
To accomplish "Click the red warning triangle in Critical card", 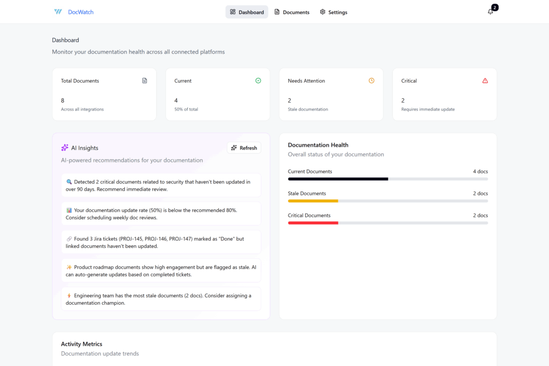I will [x=485, y=80].
